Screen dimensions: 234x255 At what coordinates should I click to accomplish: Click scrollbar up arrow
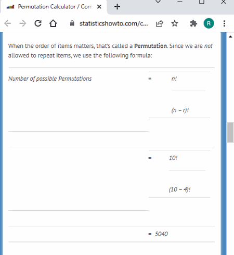[x=230, y=36]
